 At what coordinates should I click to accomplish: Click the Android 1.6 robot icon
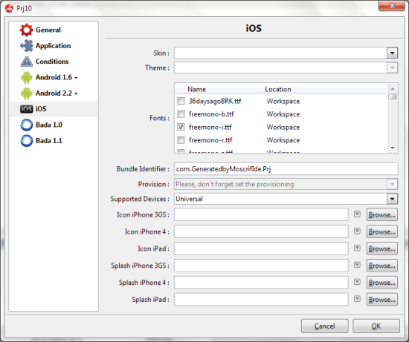(26, 78)
